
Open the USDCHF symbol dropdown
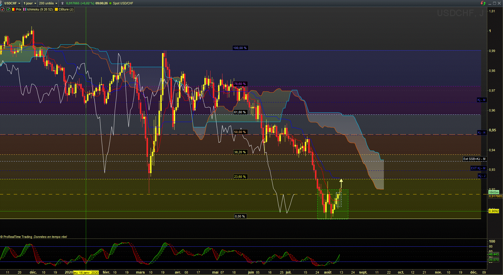[x=12, y=3]
